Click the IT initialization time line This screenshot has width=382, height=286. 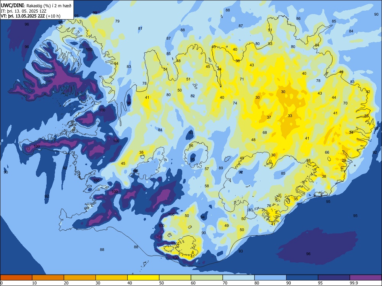click(23, 11)
